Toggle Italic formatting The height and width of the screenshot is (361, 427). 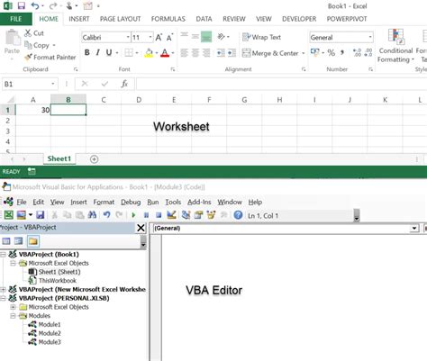pyautogui.click(x=97, y=53)
